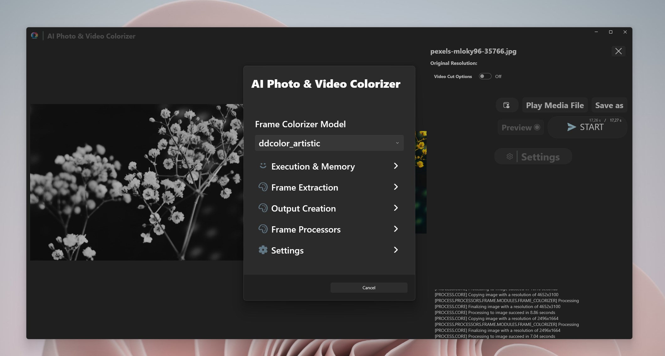Open the Output Creation settings panel
The width and height of the screenshot is (665, 356).
tap(329, 208)
